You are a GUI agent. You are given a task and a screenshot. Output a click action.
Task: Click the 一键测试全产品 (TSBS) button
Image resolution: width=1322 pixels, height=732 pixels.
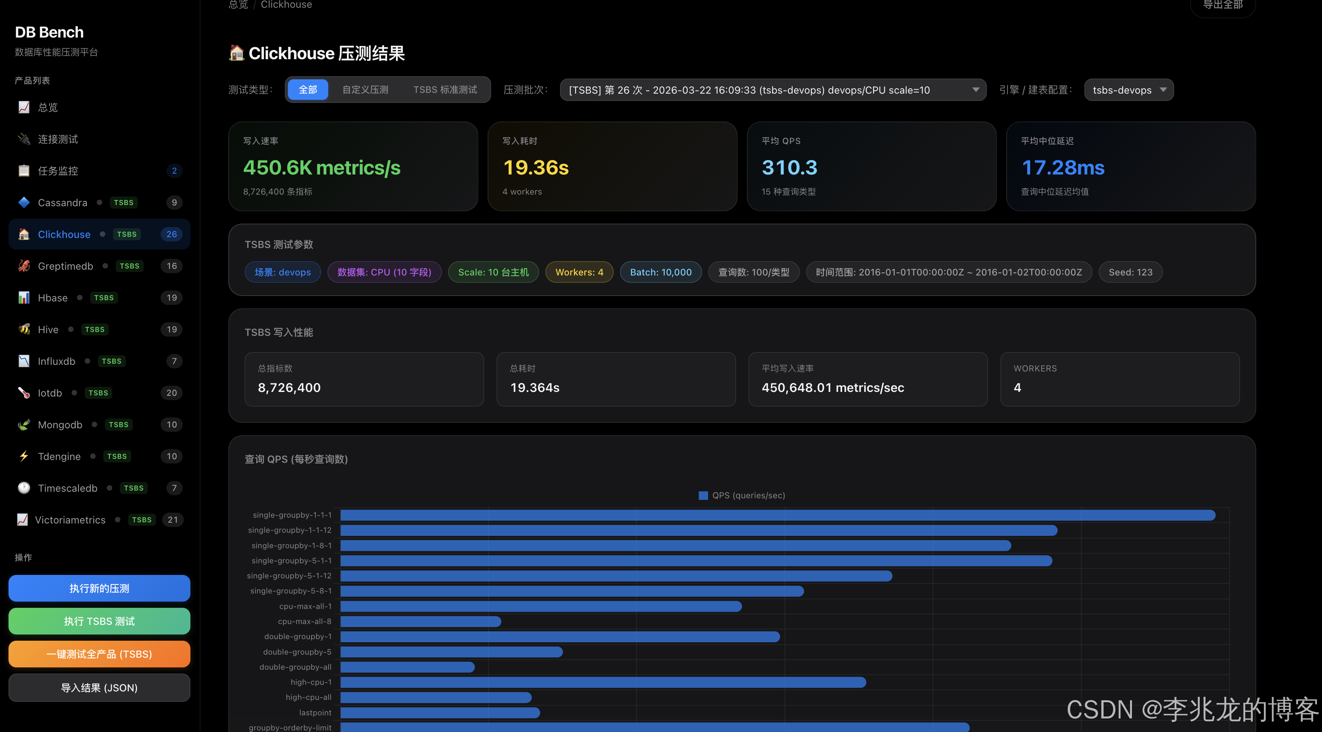pyautogui.click(x=99, y=654)
